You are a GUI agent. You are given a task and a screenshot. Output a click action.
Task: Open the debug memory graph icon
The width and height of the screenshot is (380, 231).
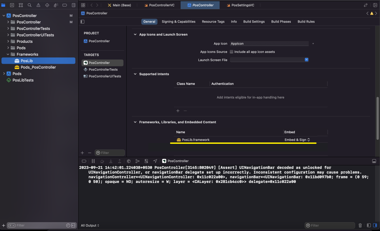[137, 161]
